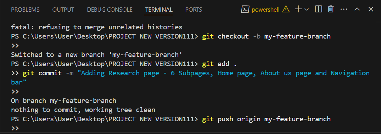Click 'Switched to a new branch' output line

pyautogui.click(x=97, y=55)
